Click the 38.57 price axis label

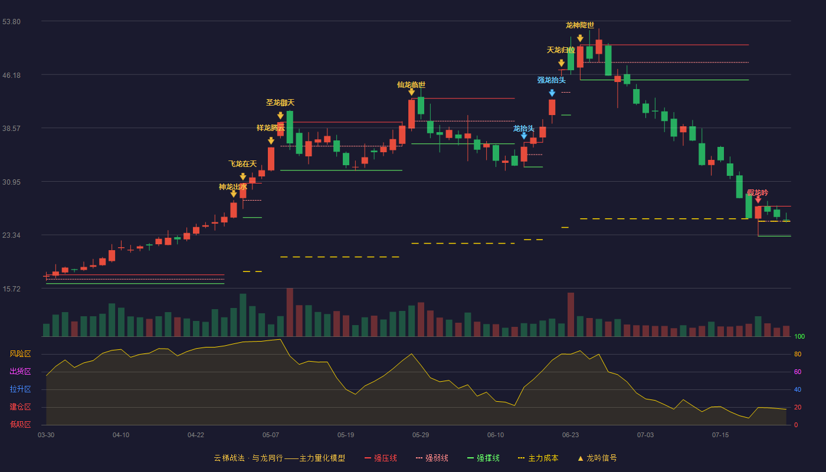click(11, 128)
